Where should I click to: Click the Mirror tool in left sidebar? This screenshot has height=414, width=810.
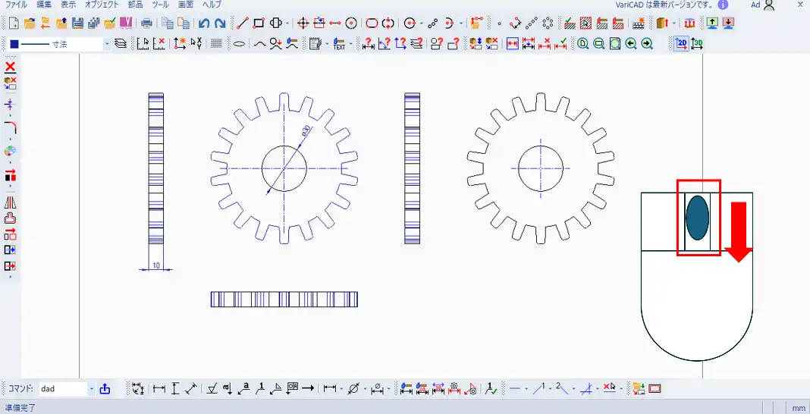point(11,202)
